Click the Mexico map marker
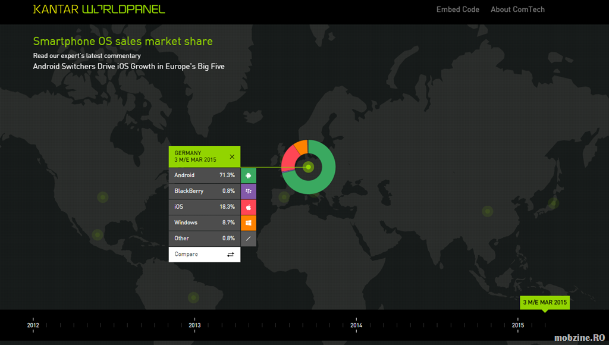 pyautogui.click(x=97, y=234)
